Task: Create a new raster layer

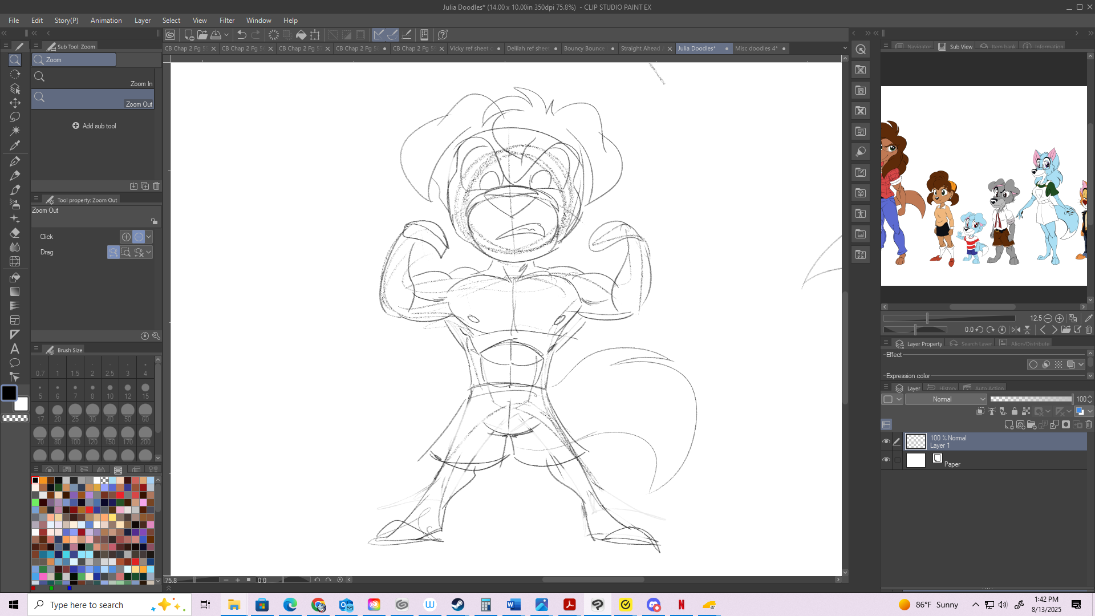Action: pyautogui.click(x=1009, y=425)
